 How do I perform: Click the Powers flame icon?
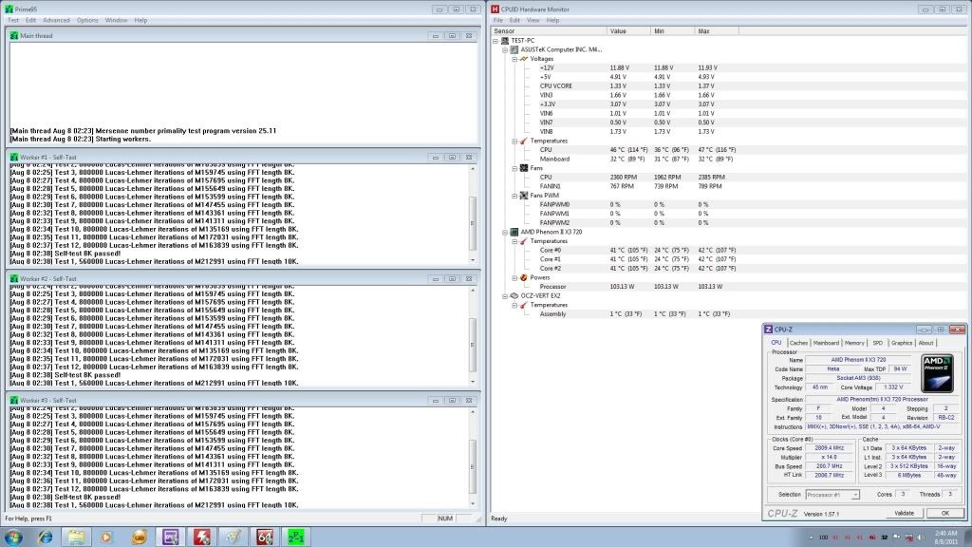pos(524,278)
